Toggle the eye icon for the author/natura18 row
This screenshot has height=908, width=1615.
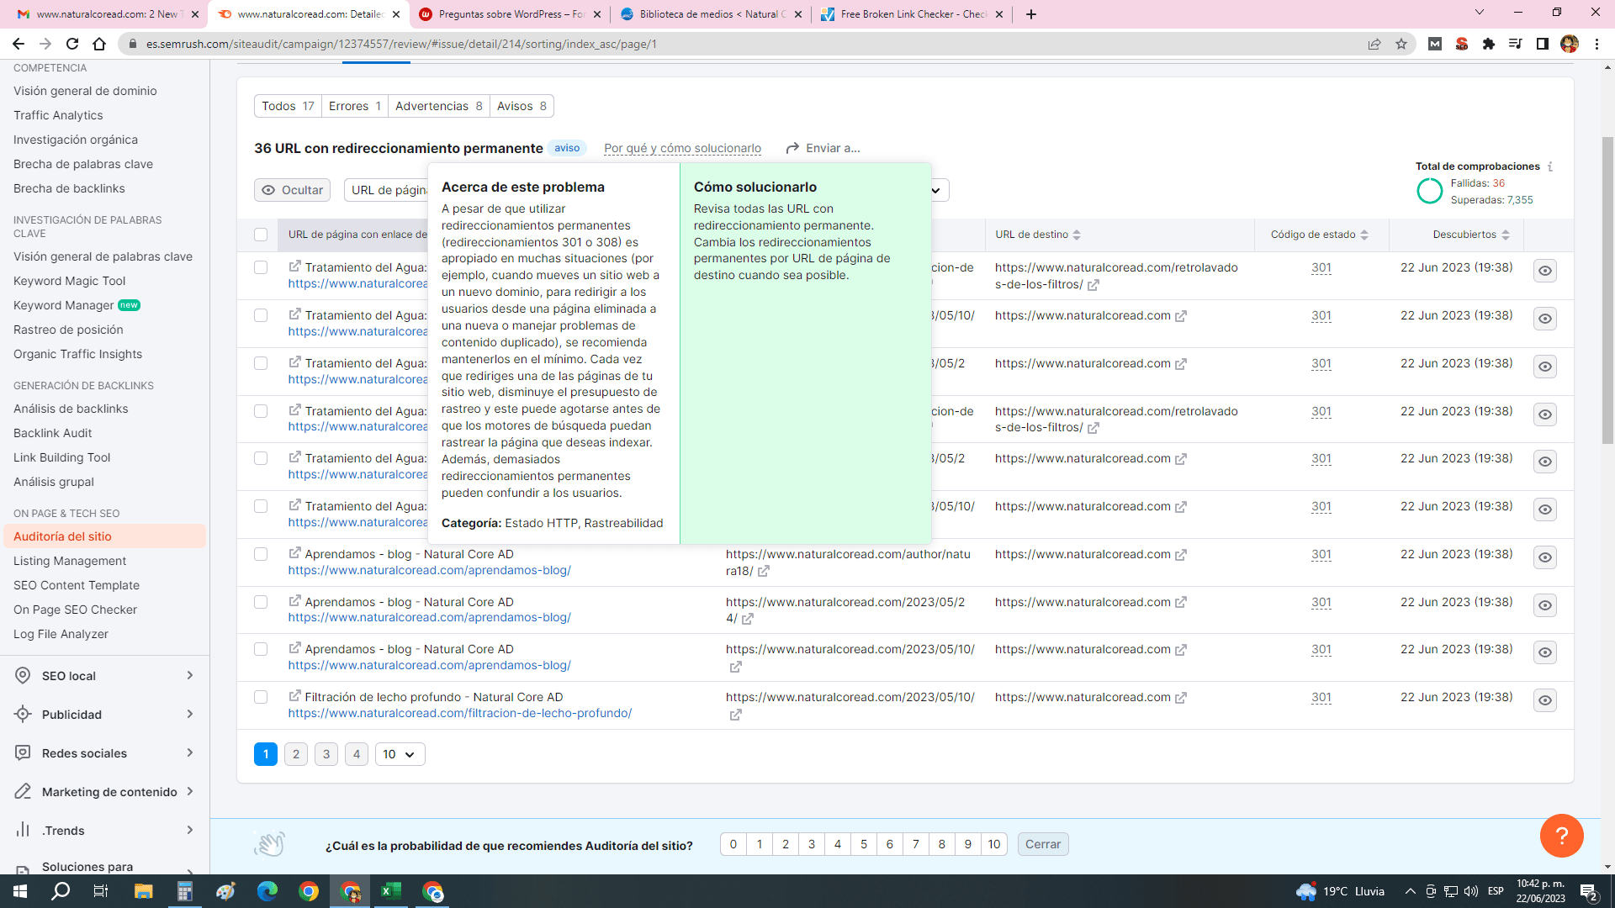point(1545,557)
